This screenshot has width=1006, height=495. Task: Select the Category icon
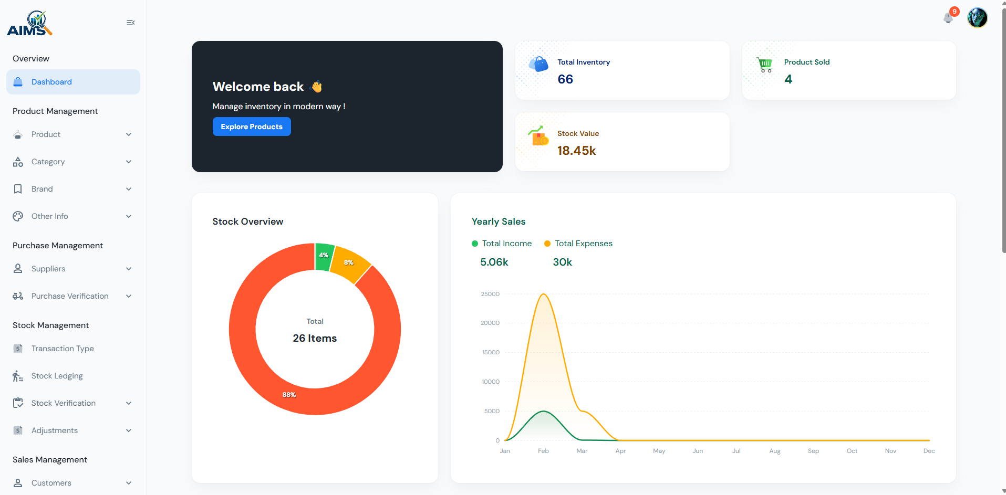tap(18, 162)
